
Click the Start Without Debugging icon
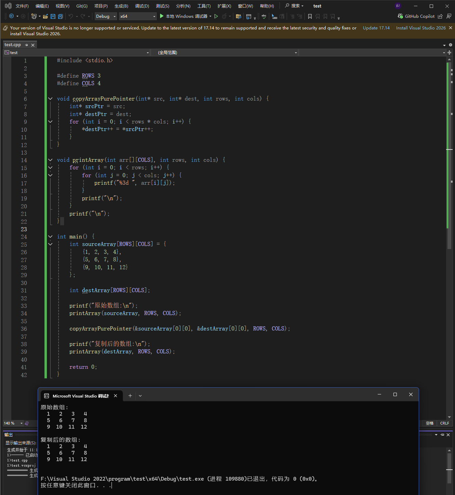216,16
